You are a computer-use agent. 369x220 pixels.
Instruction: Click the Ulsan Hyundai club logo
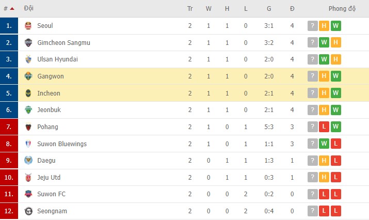(x=28, y=59)
